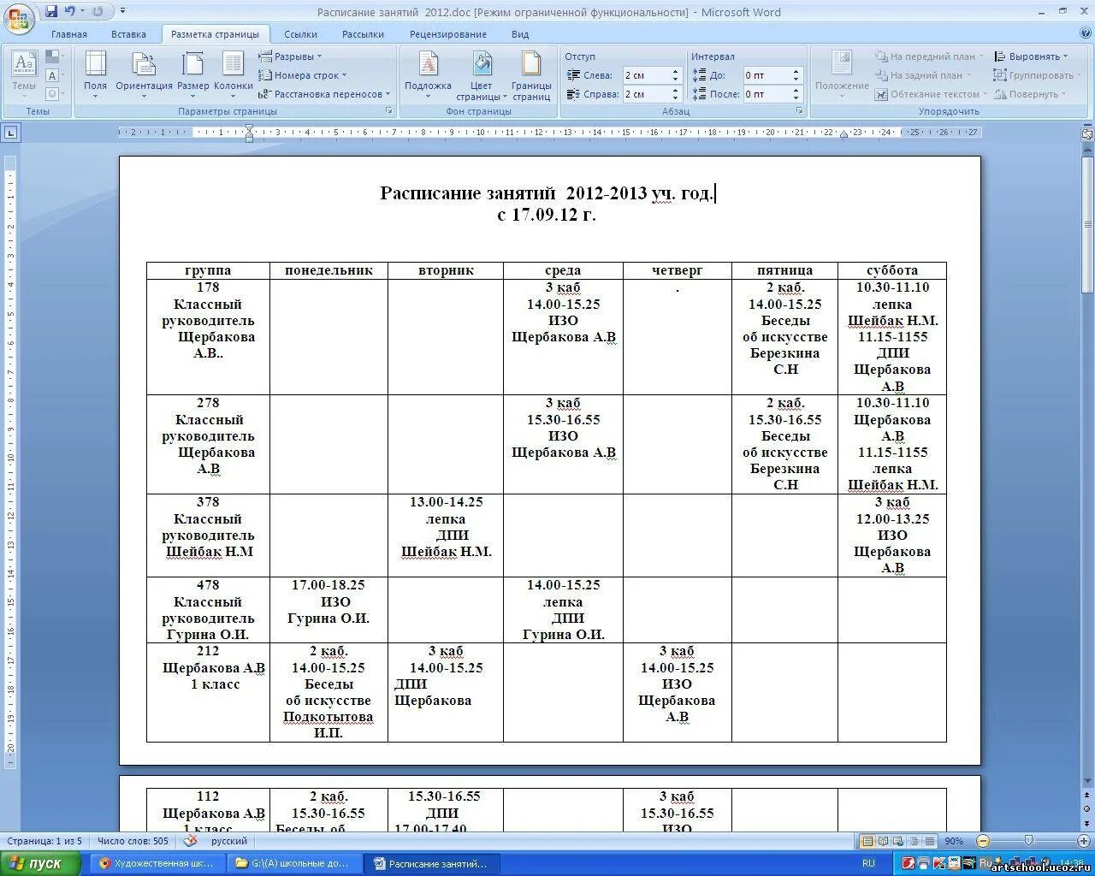Viewport: 1095px width, 876px height.
Task: Switch to школьные до... folder taskbar item
Action: (x=294, y=863)
